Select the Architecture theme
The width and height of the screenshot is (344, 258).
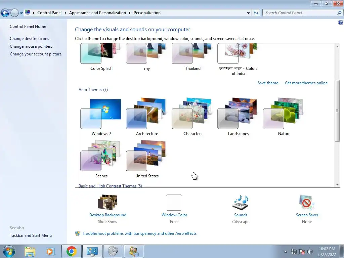(x=147, y=117)
